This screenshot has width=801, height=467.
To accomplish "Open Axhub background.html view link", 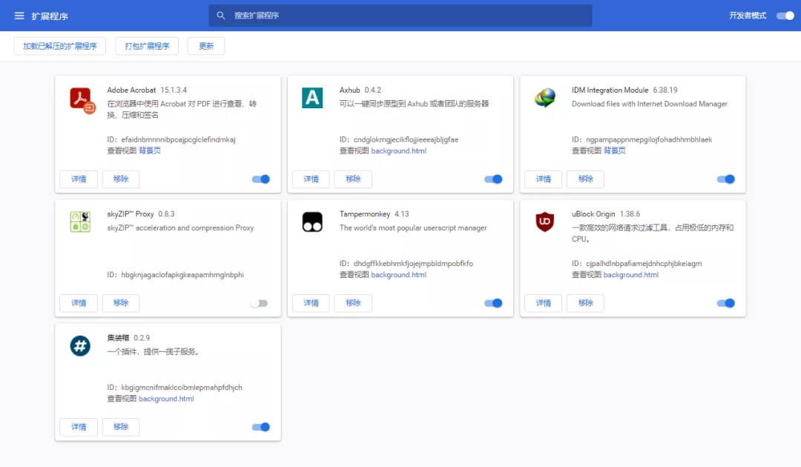I will point(398,151).
